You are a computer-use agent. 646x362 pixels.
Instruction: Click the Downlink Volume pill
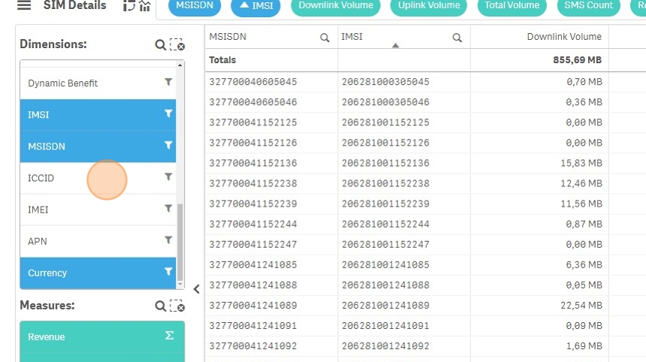335,6
